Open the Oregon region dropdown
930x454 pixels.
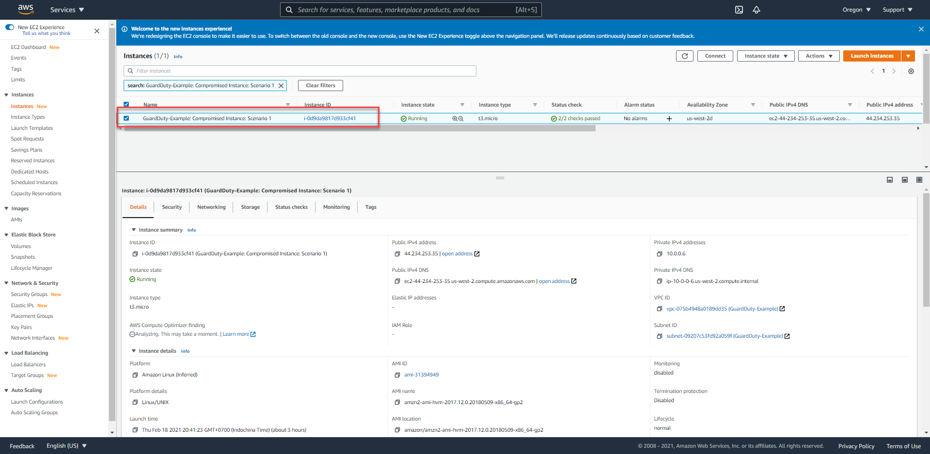point(856,10)
